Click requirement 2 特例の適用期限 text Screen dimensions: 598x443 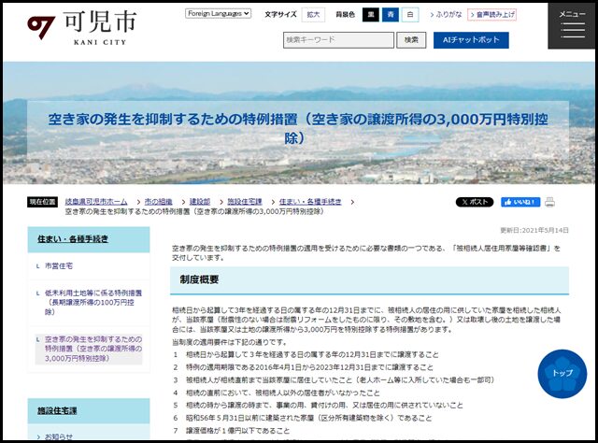309,367
